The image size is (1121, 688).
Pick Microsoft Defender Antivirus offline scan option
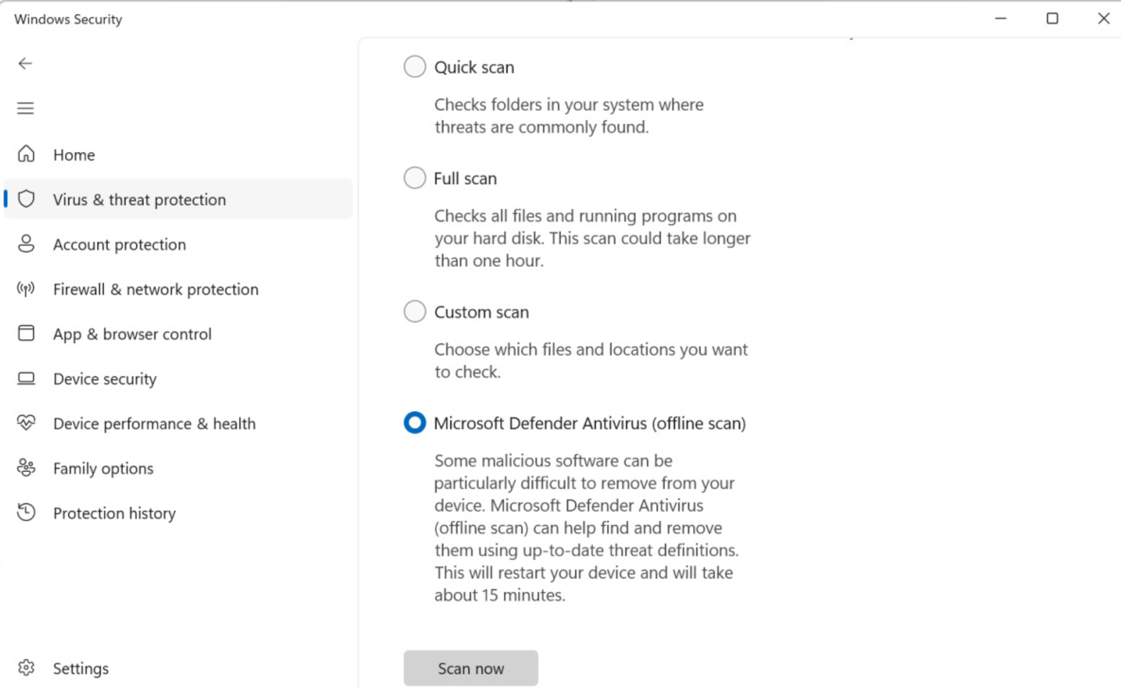pos(415,422)
